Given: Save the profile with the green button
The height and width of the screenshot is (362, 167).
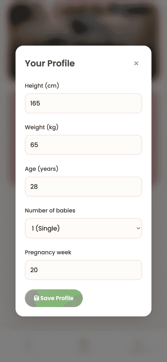Looking at the screenshot, I should [53, 298].
